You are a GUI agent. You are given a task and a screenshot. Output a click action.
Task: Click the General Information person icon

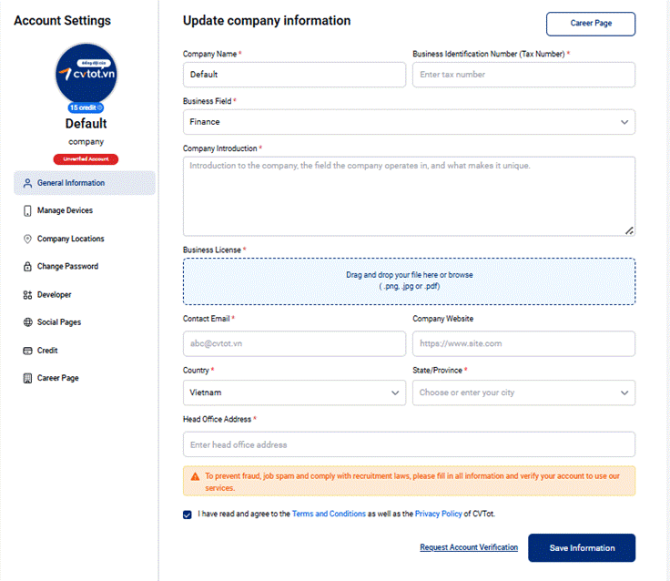[x=27, y=183]
